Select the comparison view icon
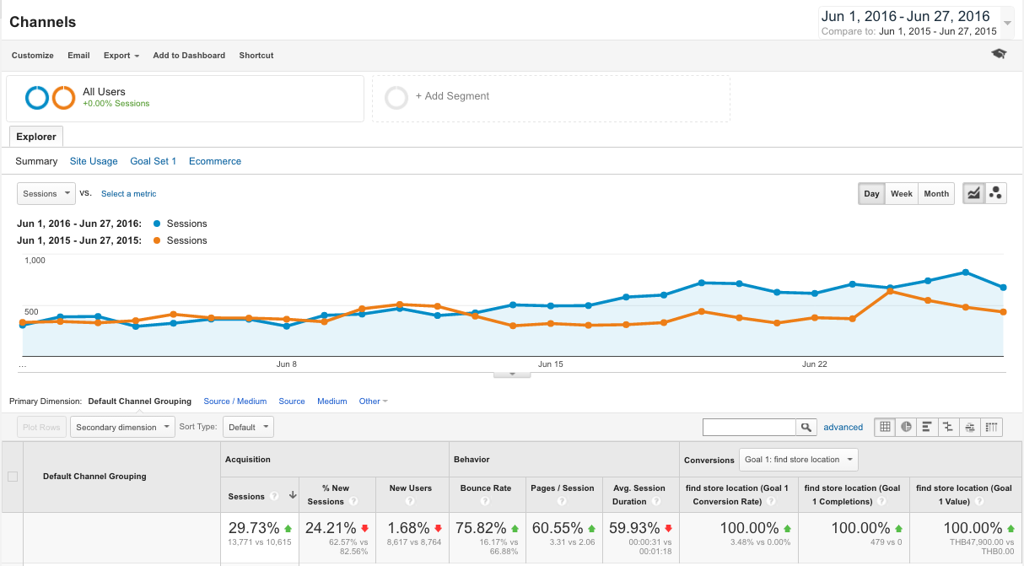Image resolution: width=1024 pixels, height=566 pixels. 948,427
